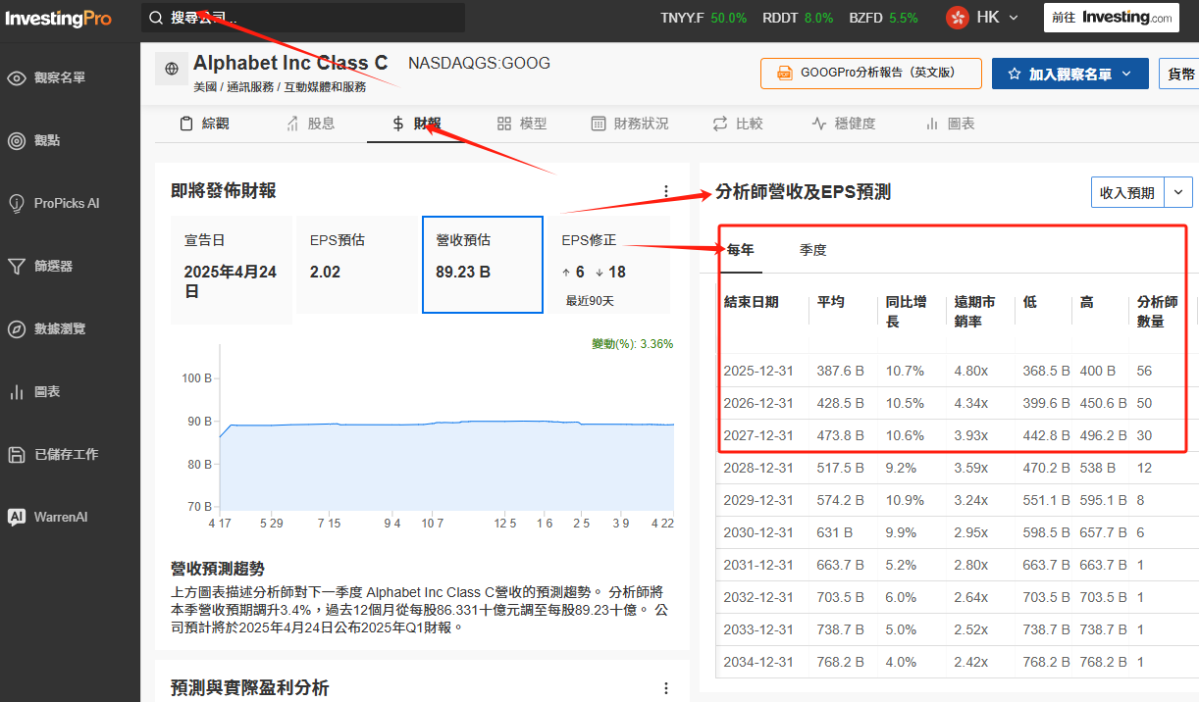This screenshot has height=702, width=1199.
Task: Select the 營收預估 card
Action: pos(483,265)
